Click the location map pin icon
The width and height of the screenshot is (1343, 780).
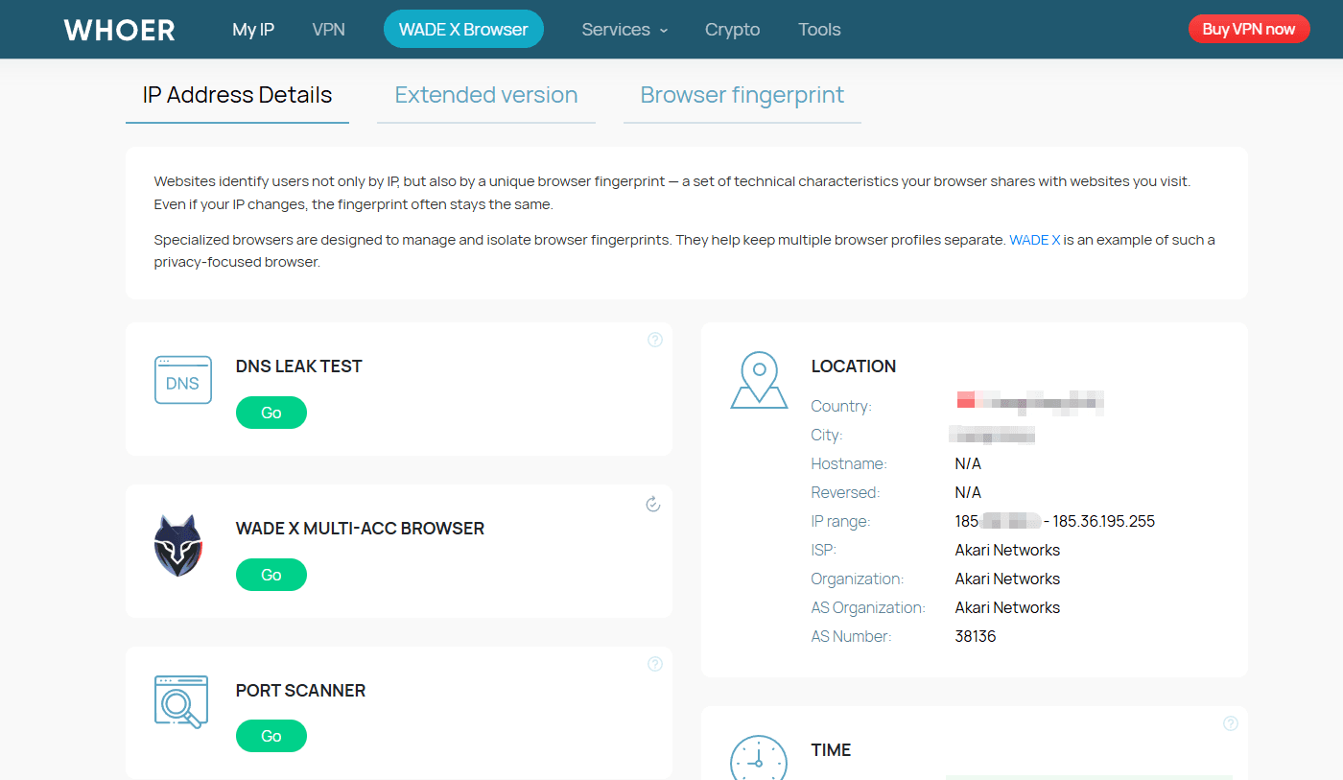click(759, 380)
